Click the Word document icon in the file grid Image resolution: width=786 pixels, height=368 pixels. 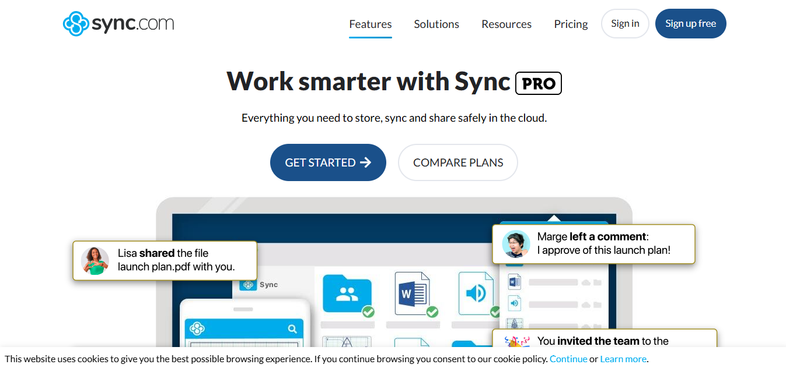tap(411, 293)
